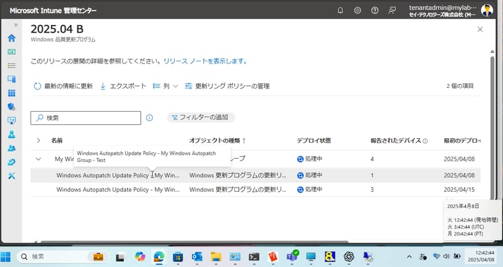This screenshot has height=267, width=503.
Task: Click the IME あ input indicator
Action: coord(423,256)
